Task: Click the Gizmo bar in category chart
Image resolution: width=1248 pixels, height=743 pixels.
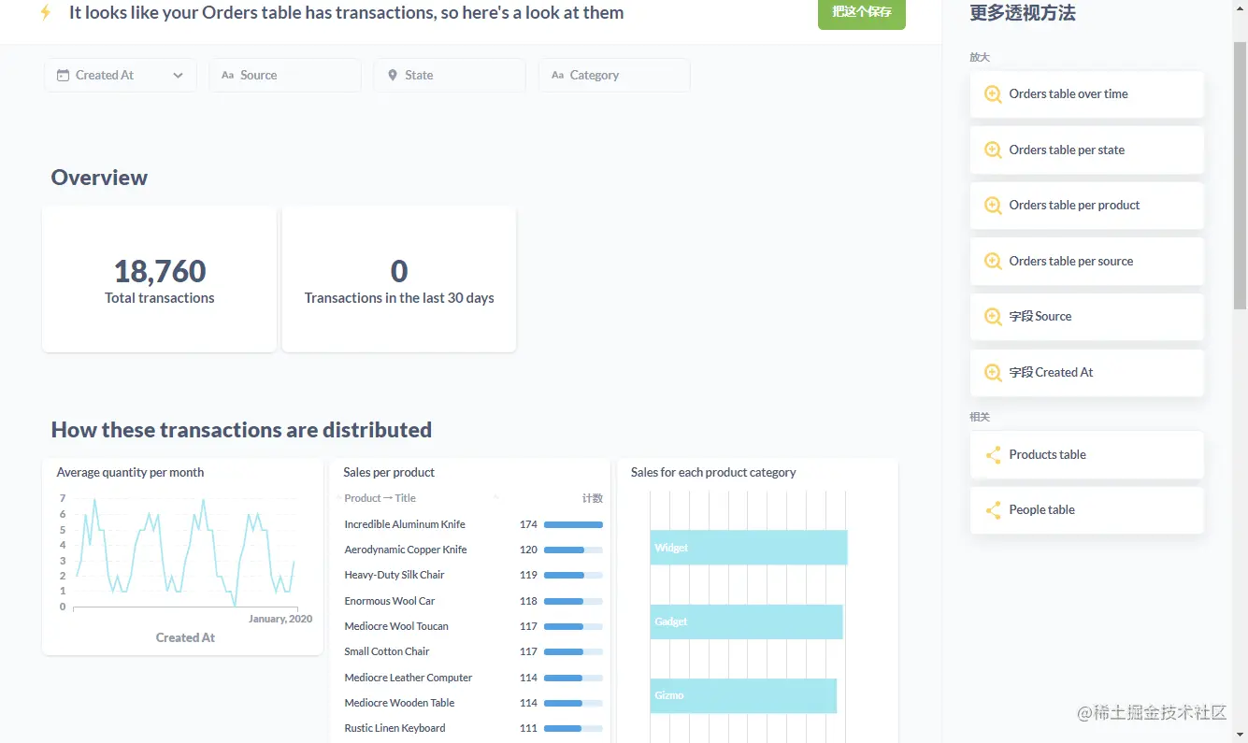Action: 743,695
